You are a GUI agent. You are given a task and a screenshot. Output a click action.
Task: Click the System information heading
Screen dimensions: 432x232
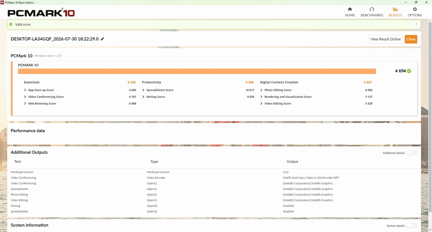pos(29,225)
